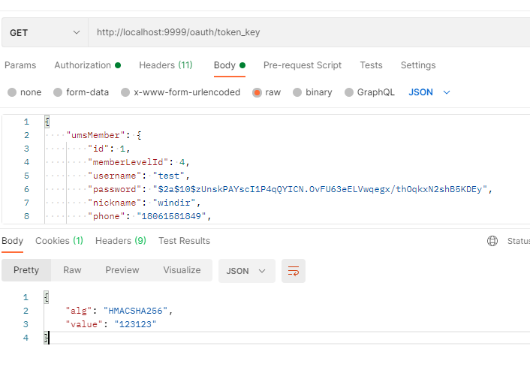This screenshot has width=530, height=370.
Task: Click the response Body tab
Action: click(13, 241)
